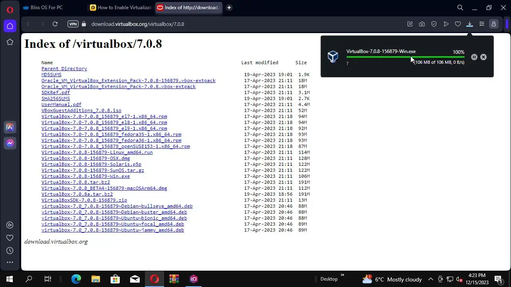Take a snapshot with camera icon
Viewport: 511px width, 287px height.
point(422,24)
